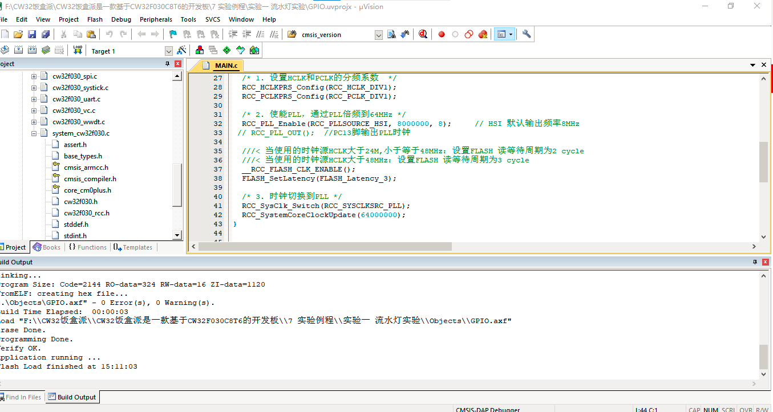Click the Rebuild all target files icon

pyautogui.click(x=32, y=50)
